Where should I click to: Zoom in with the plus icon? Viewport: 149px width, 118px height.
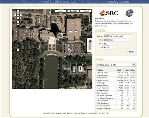click(18, 22)
